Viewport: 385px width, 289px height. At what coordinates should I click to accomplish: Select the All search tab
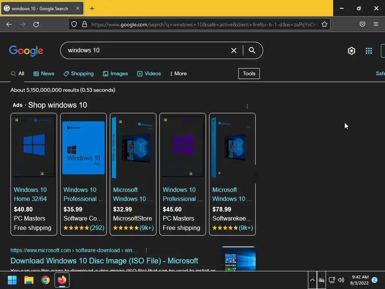tap(17, 73)
